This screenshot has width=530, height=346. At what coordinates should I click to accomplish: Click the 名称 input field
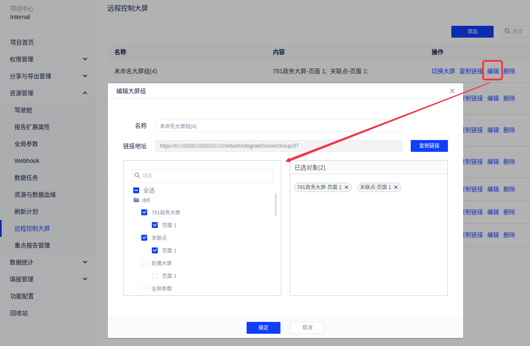[278, 126]
